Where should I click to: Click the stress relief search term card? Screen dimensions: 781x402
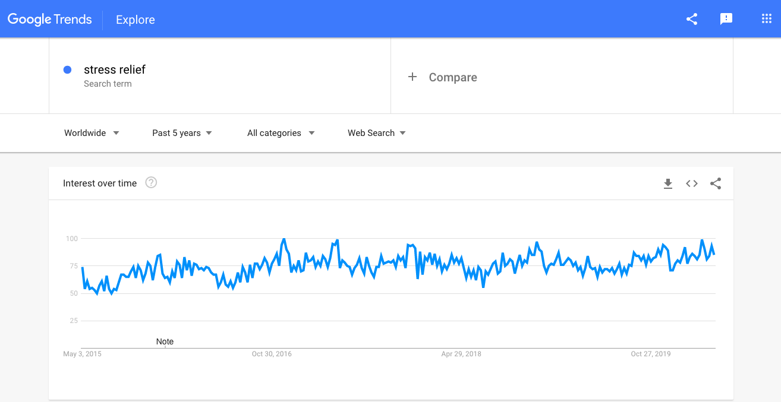coord(115,69)
